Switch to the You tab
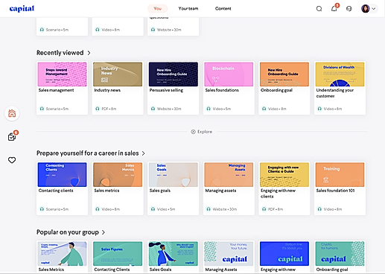 tap(157, 9)
